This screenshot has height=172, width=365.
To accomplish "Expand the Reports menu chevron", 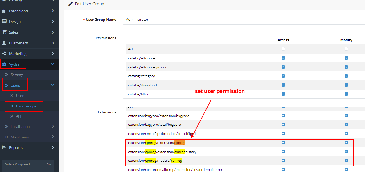I will pos(53,147).
